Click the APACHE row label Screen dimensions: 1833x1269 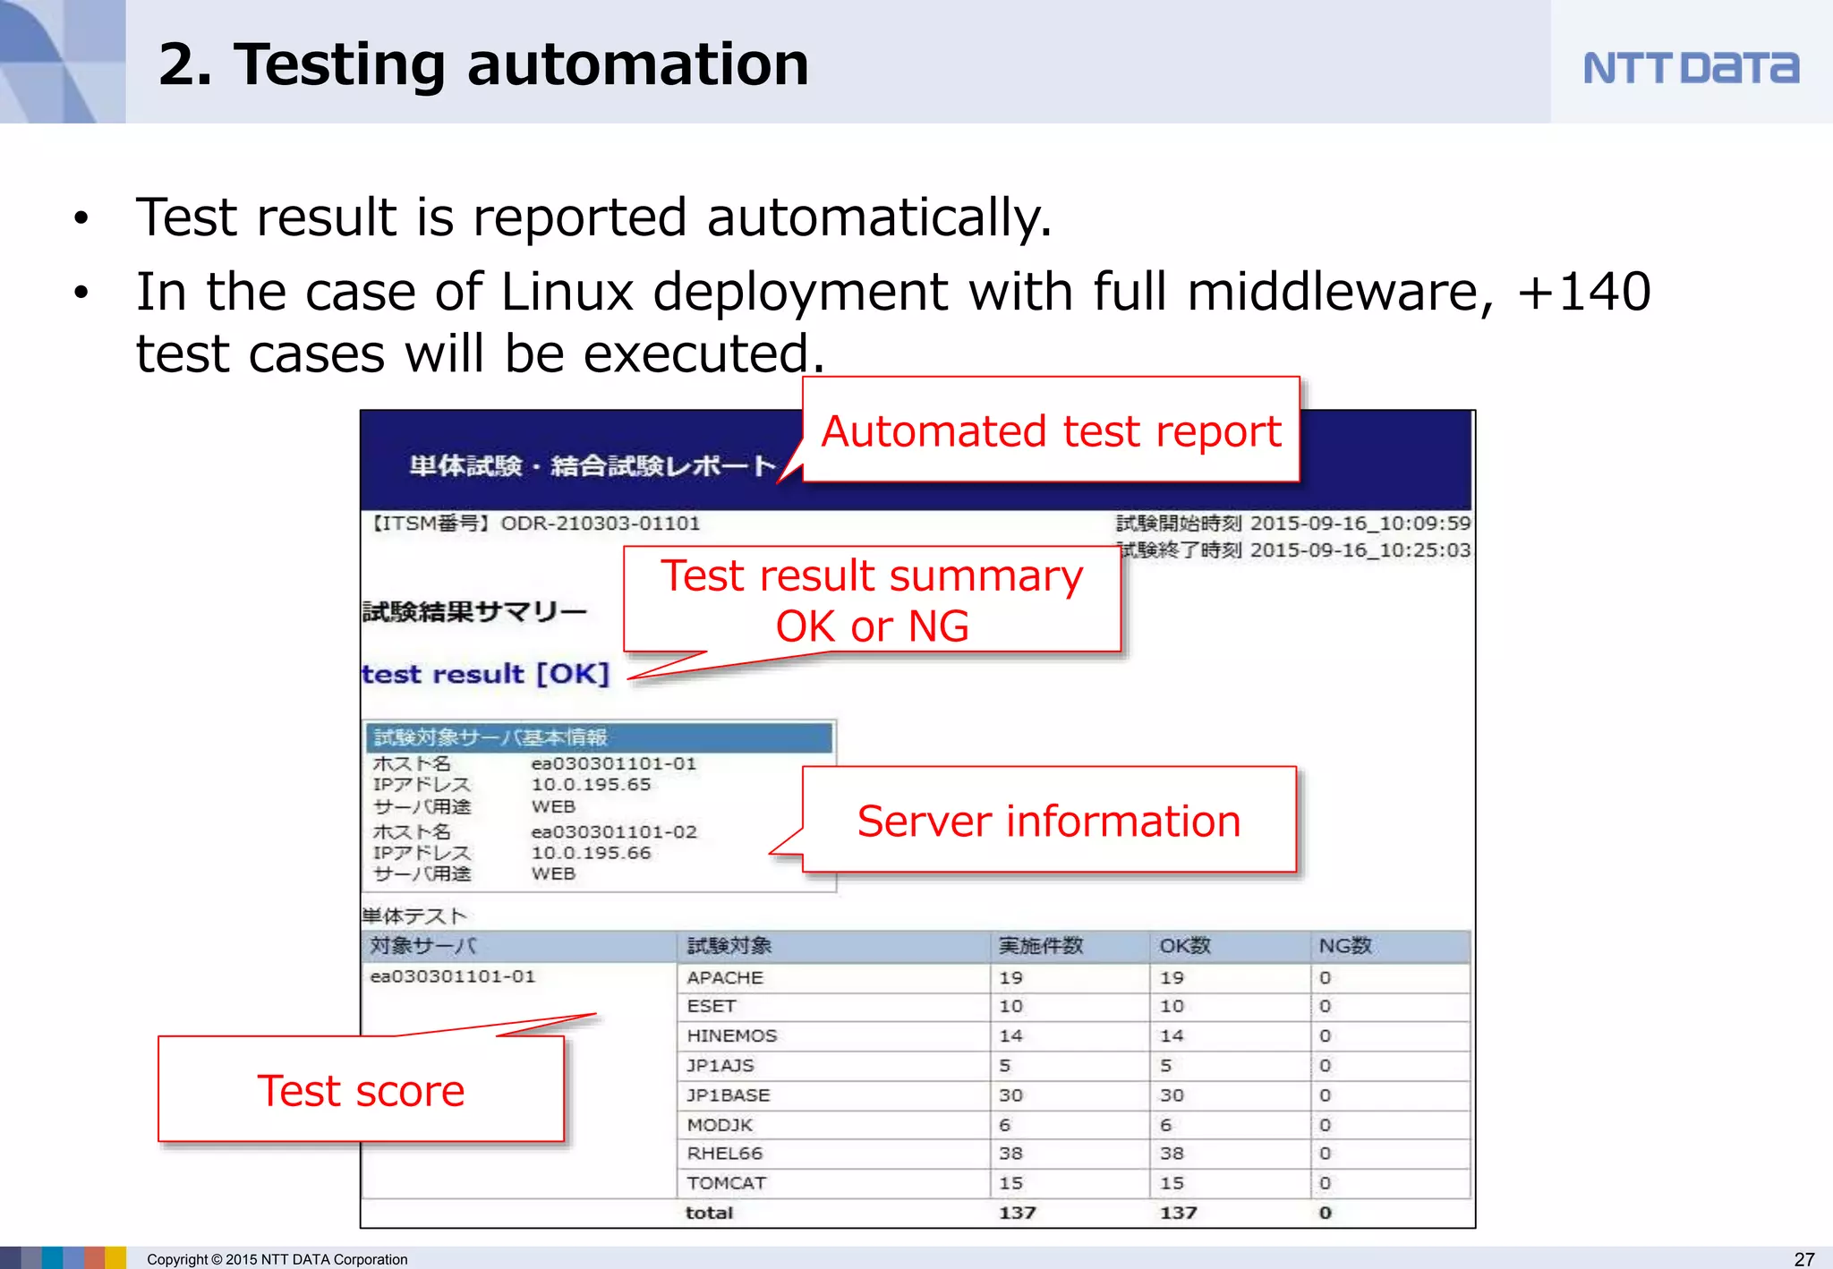tap(725, 978)
